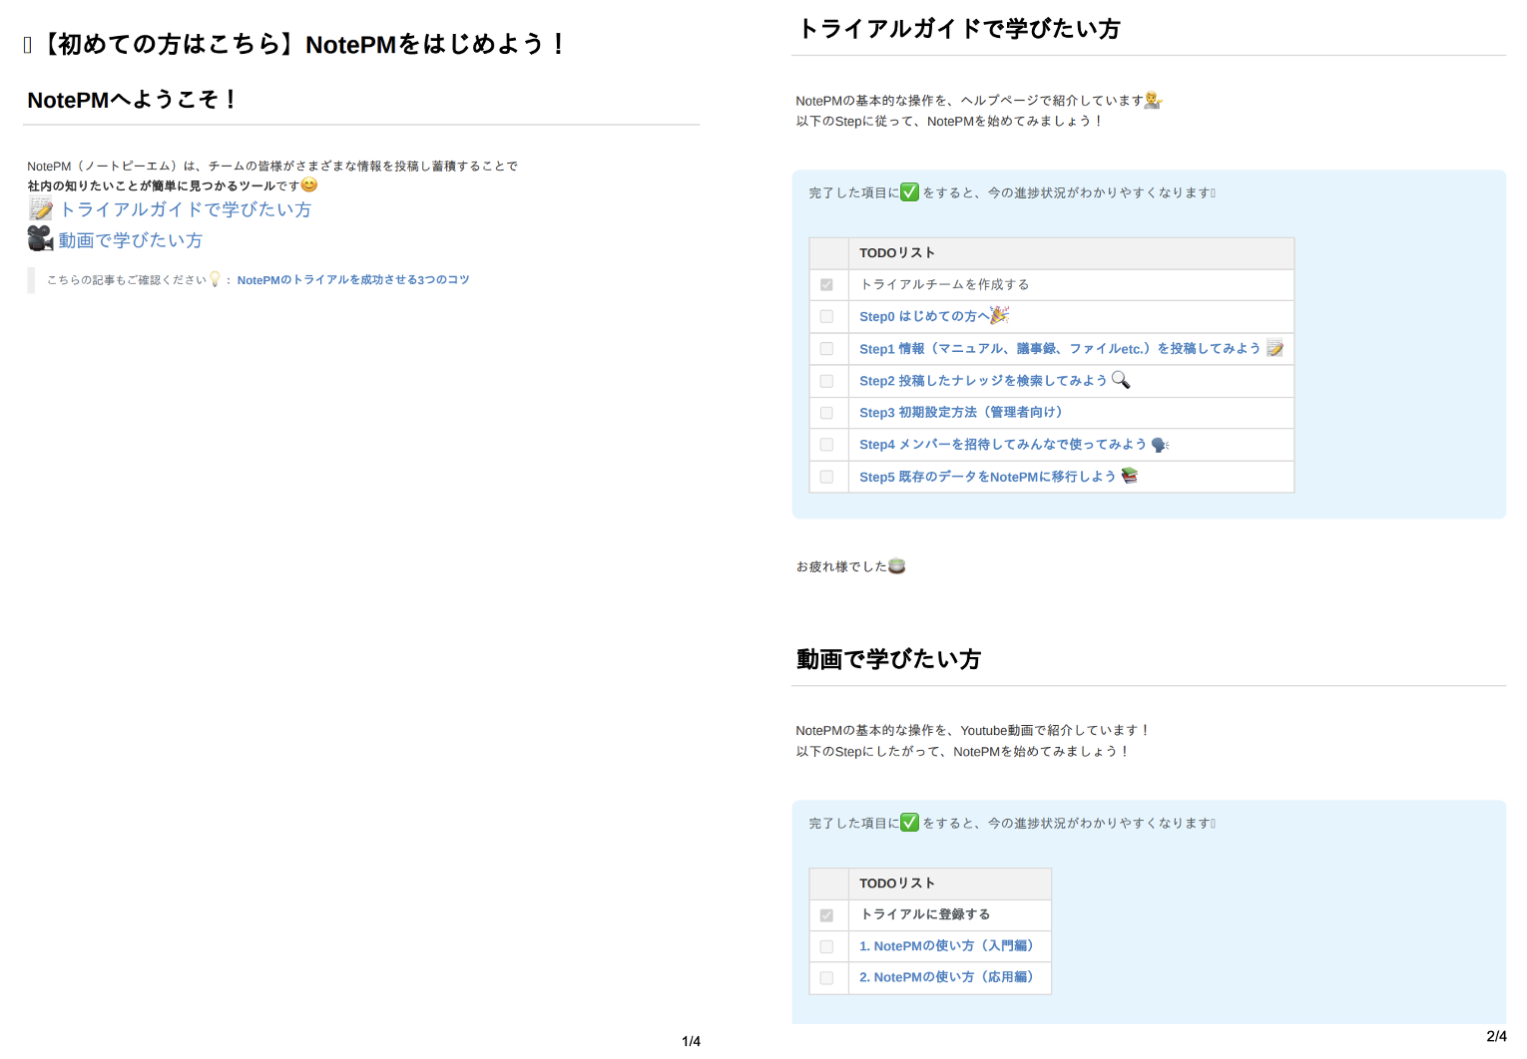
Task: Click the books icon on Step5 row
Action: pos(1130,476)
